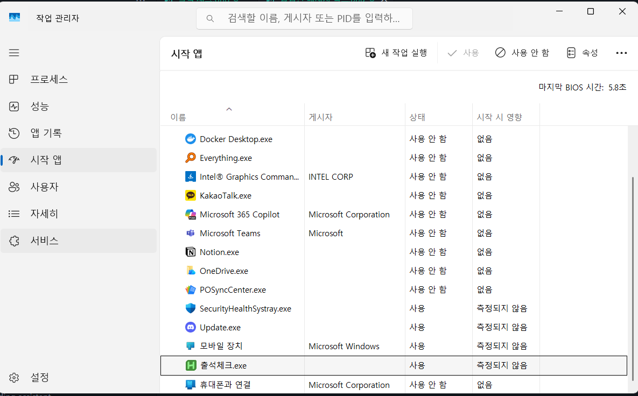638x396 pixels.
Task: Click 사용 status in the Update.exe row
Action: (417, 327)
